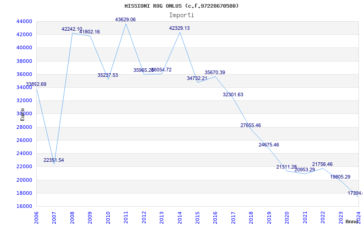Select the 35237.53 data label
This screenshot has width=363, height=226.
(x=108, y=75)
